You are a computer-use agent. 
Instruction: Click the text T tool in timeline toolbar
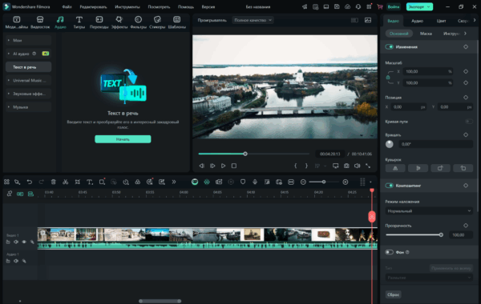pos(89,182)
